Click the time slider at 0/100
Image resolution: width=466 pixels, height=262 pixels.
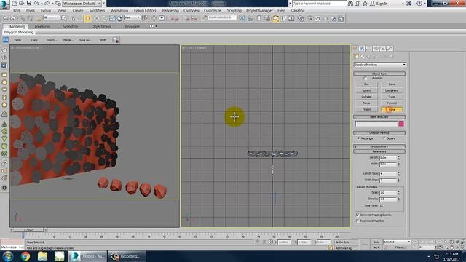coord(28,230)
